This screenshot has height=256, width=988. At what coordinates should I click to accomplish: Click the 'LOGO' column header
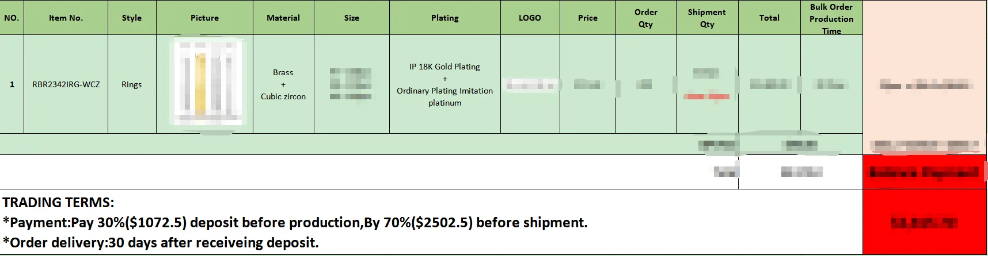[530, 18]
